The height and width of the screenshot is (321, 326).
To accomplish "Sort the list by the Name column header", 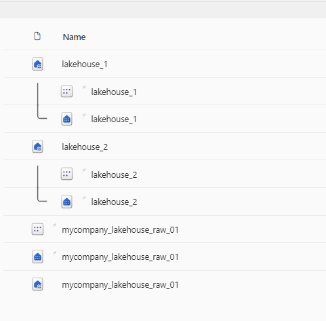I will coord(74,37).
